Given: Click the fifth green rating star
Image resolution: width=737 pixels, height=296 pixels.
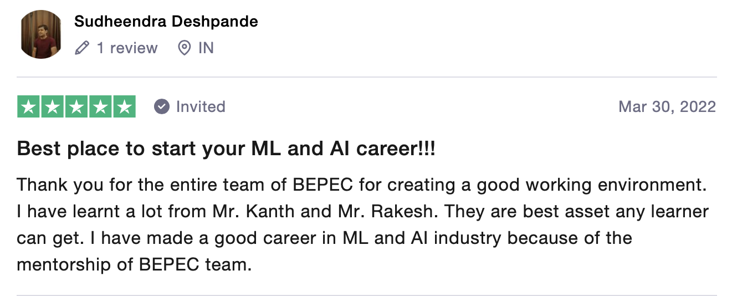Looking at the screenshot, I should tap(124, 107).
